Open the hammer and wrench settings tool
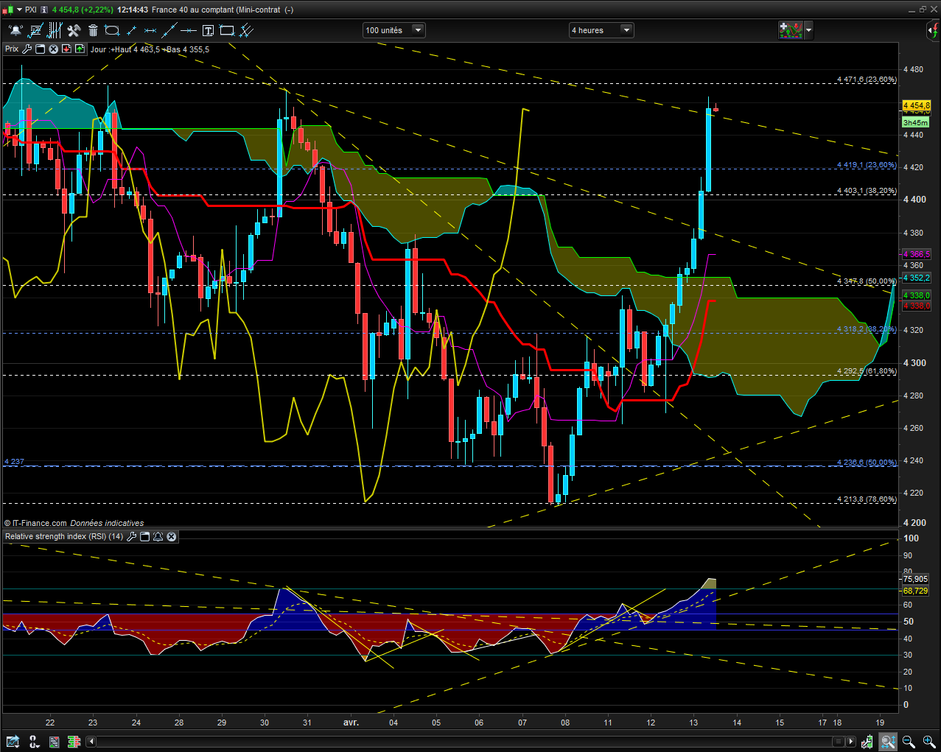This screenshot has width=941, height=752. 74,30
